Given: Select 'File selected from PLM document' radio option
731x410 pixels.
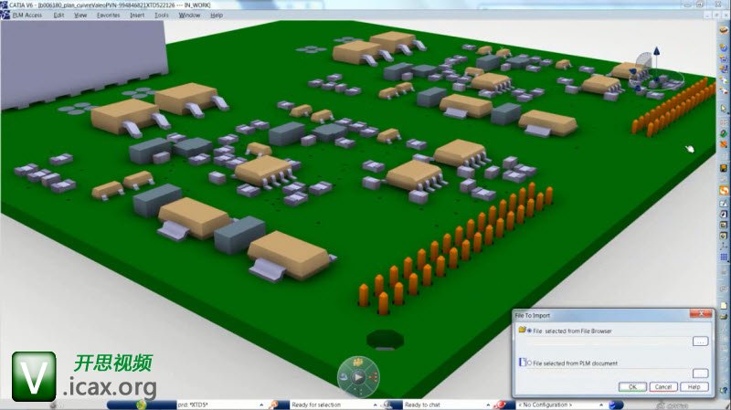Looking at the screenshot, I should 529,363.
